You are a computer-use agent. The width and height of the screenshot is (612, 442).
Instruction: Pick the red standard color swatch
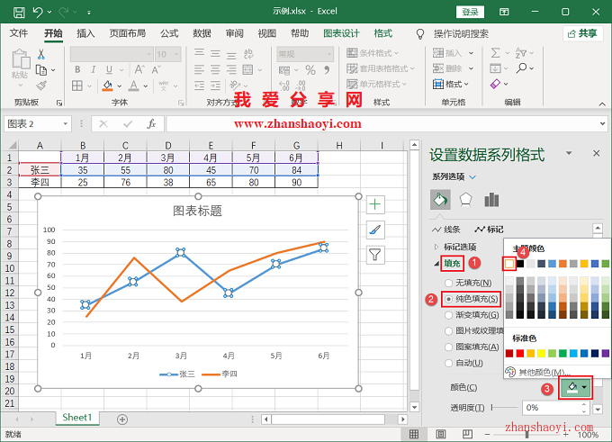point(520,354)
